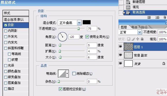Viewport: 167px width, 96px height.
Task: Select the 新建图层 action step
Action: 145,2
